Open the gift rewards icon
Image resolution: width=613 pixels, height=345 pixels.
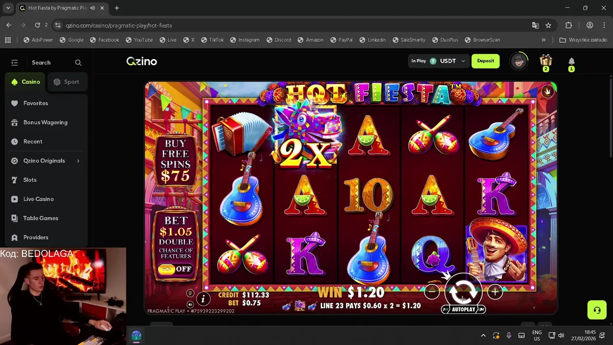point(546,61)
